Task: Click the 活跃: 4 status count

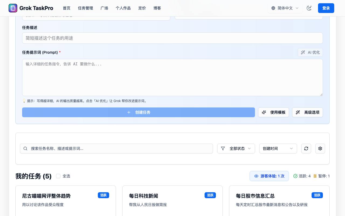Action: [305, 176]
